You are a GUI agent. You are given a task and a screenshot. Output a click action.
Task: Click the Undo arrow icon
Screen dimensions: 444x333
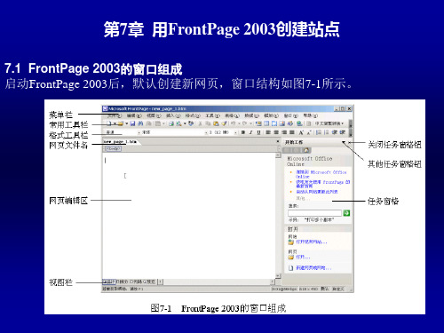(x=234, y=123)
